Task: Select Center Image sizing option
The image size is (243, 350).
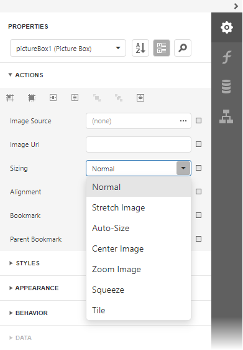Action: coord(139,248)
